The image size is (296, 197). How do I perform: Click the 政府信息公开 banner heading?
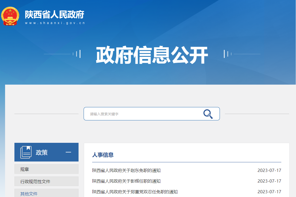click(x=152, y=55)
